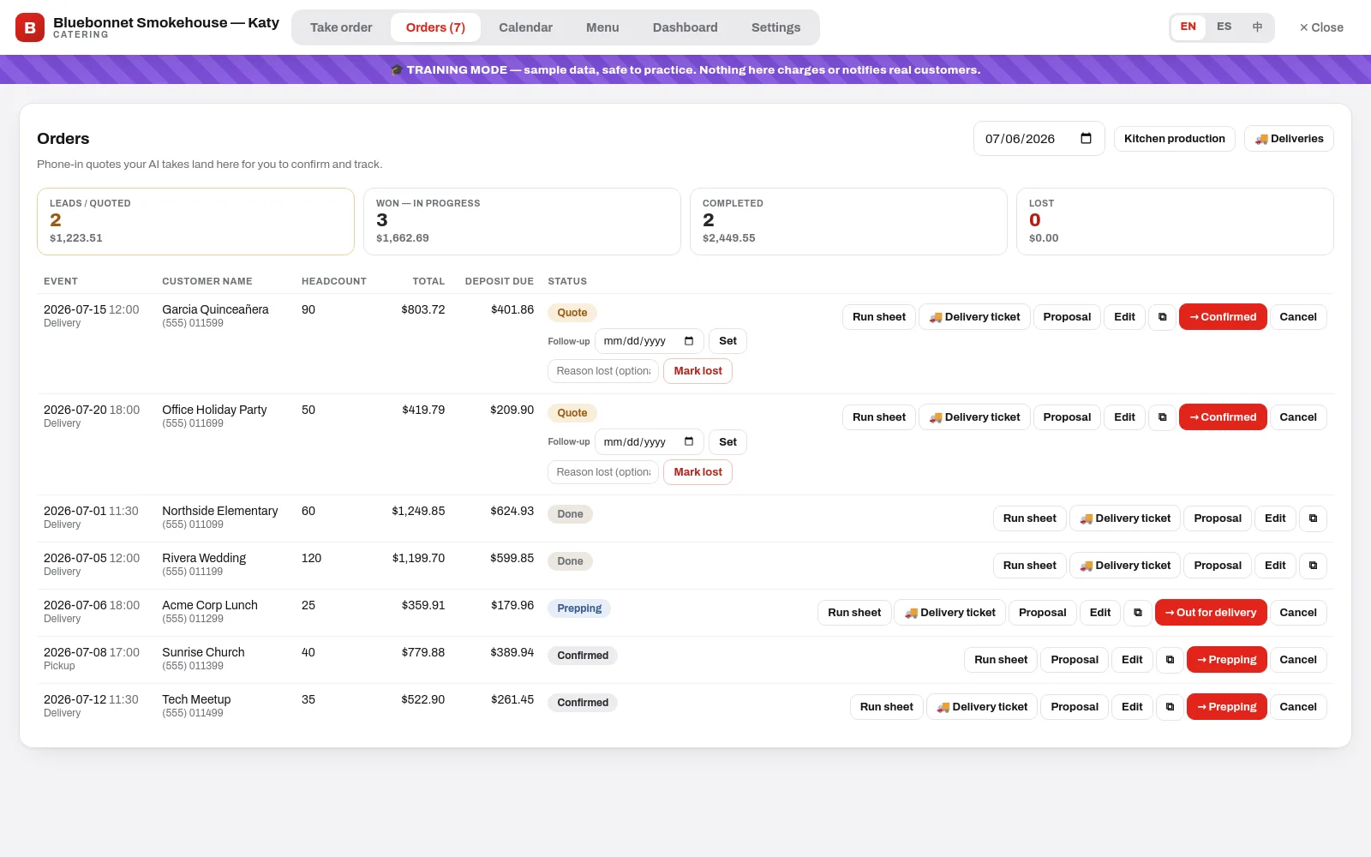This screenshot has height=857, width=1371.
Task: Open Delivery ticket for Office Holiday Party
Action: 974,417
